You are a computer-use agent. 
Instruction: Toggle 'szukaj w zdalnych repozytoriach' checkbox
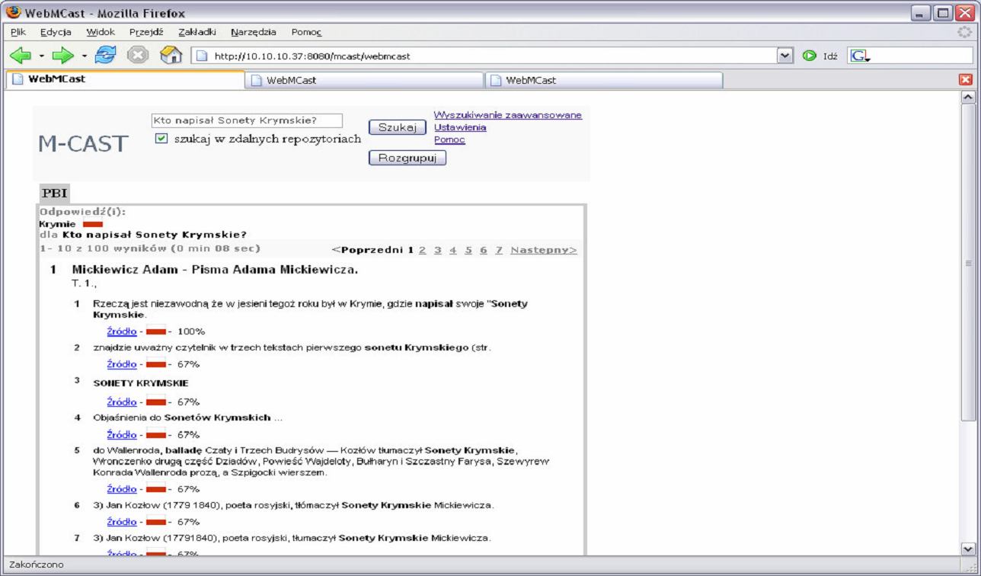click(161, 139)
